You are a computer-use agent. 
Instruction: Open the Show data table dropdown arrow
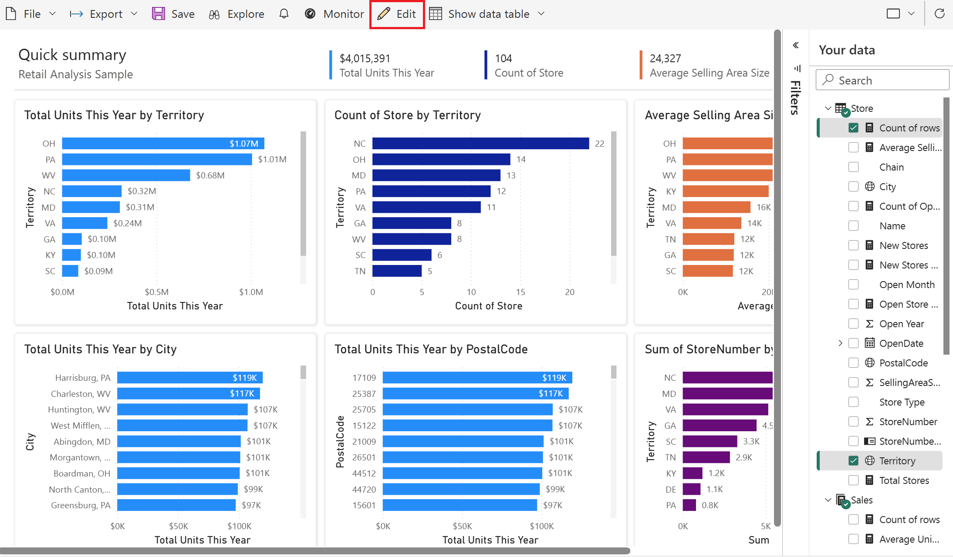pyautogui.click(x=541, y=14)
